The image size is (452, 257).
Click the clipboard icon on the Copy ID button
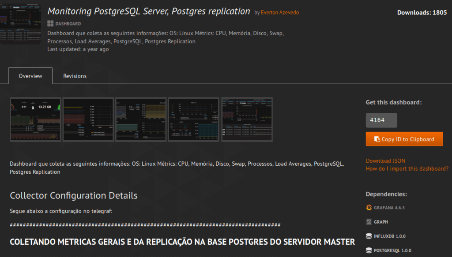point(377,139)
